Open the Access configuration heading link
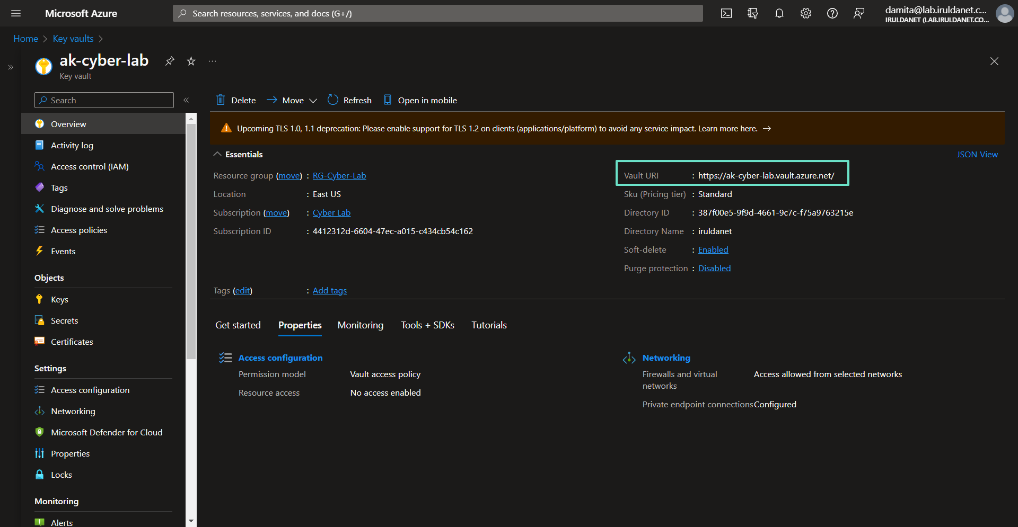Image resolution: width=1018 pixels, height=527 pixels. pos(280,358)
